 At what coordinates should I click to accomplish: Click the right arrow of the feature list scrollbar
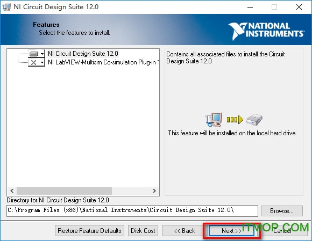coord(154,191)
